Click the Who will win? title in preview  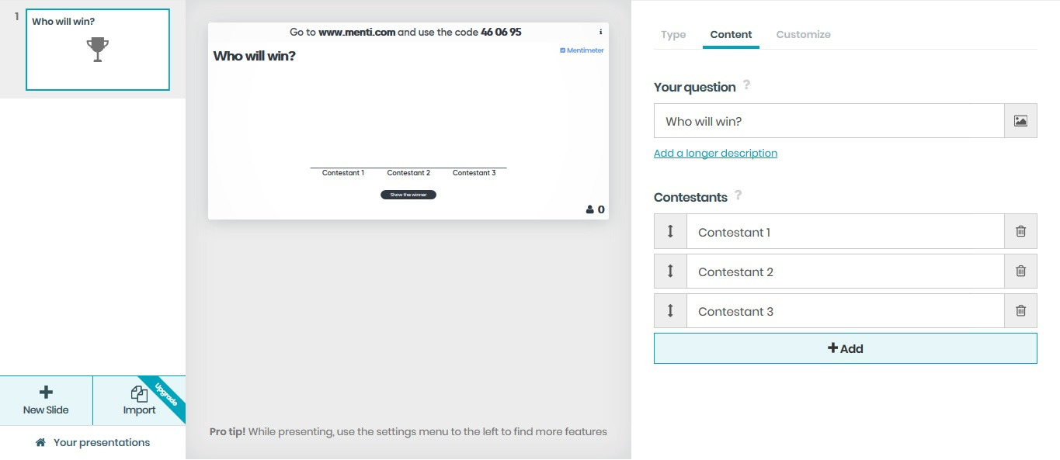coord(254,56)
